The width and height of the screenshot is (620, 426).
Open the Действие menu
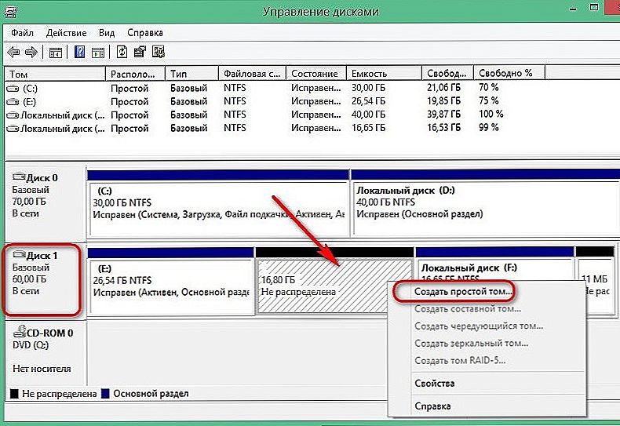[x=66, y=33]
